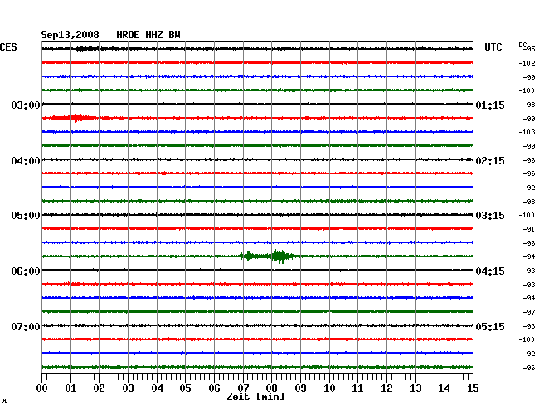Click the DC value -102

527,63
